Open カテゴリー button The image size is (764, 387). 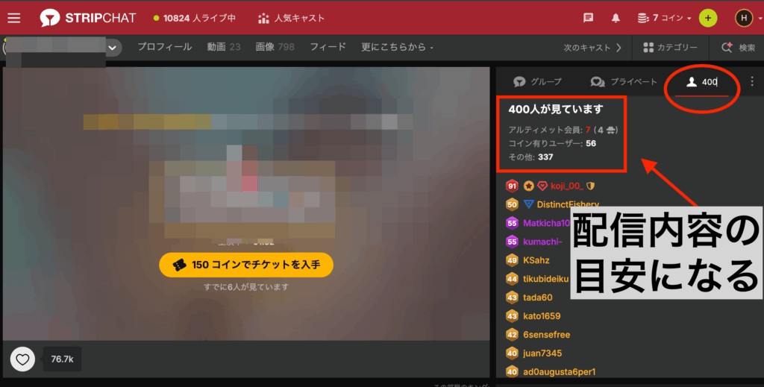[x=669, y=47]
